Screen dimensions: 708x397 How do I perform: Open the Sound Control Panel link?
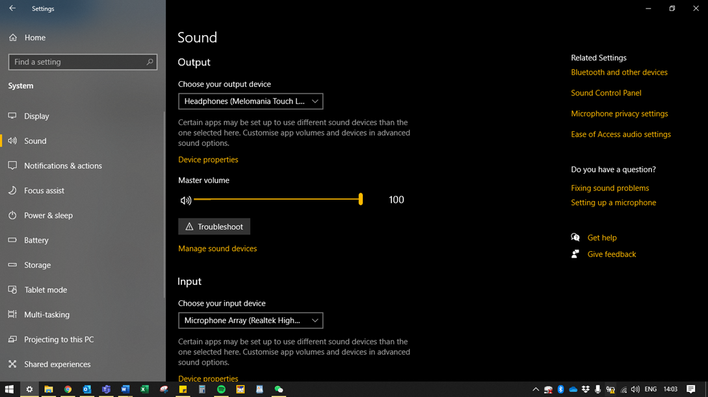606,93
